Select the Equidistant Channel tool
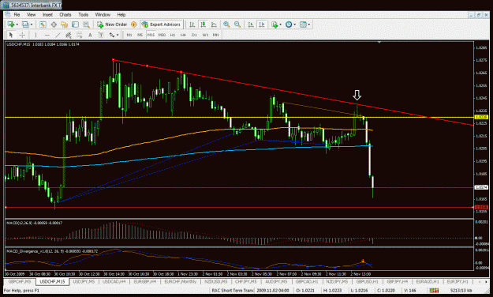This screenshot has width=493, height=297. 68,35
